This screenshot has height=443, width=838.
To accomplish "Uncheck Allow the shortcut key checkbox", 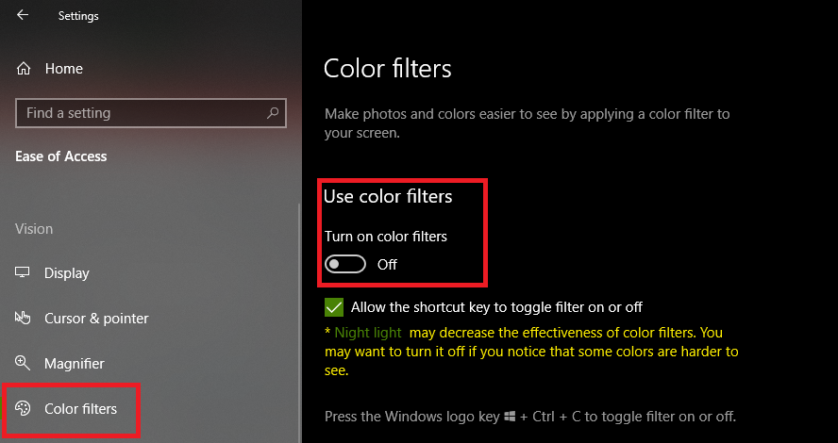I will point(334,307).
